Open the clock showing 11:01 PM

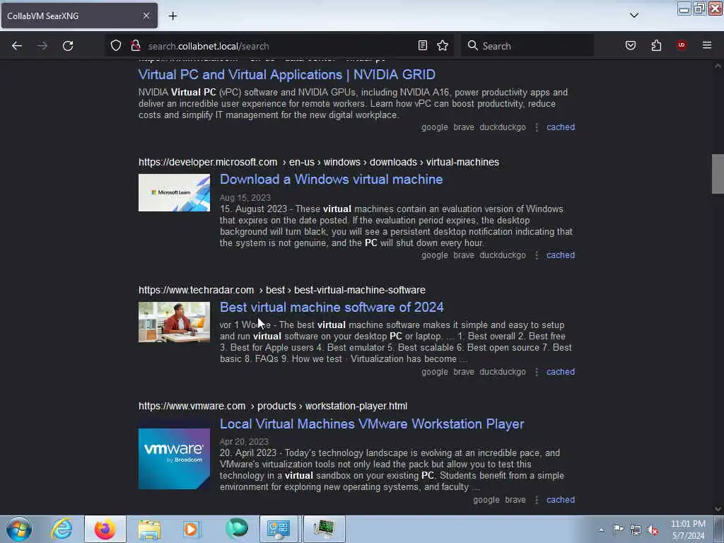click(x=688, y=530)
